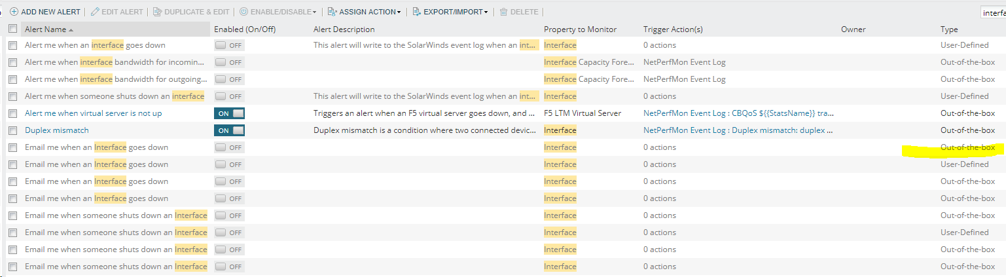Click the Edit Alert toolbar button
The height and width of the screenshot is (277, 1006).
click(x=117, y=12)
